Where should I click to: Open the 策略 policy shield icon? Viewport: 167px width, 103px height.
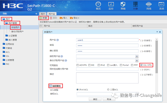click(x=123, y=6)
